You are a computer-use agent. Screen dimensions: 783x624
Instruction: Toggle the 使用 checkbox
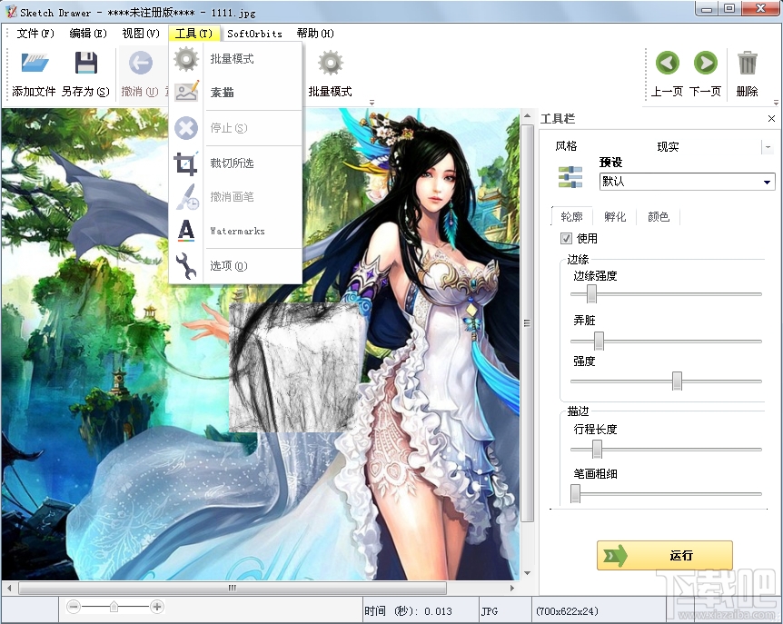[566, 238]
